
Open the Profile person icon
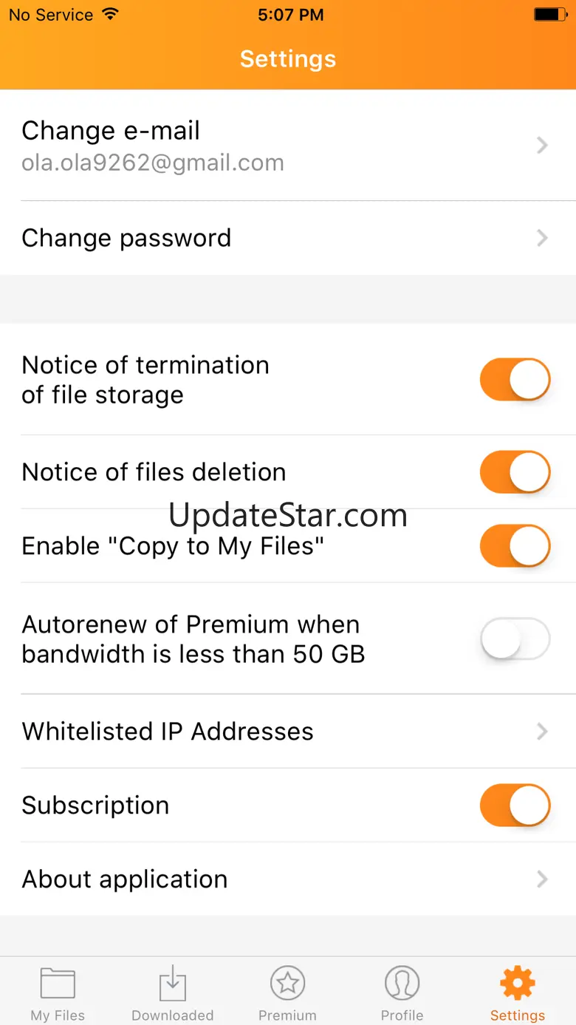coord(402,983)
